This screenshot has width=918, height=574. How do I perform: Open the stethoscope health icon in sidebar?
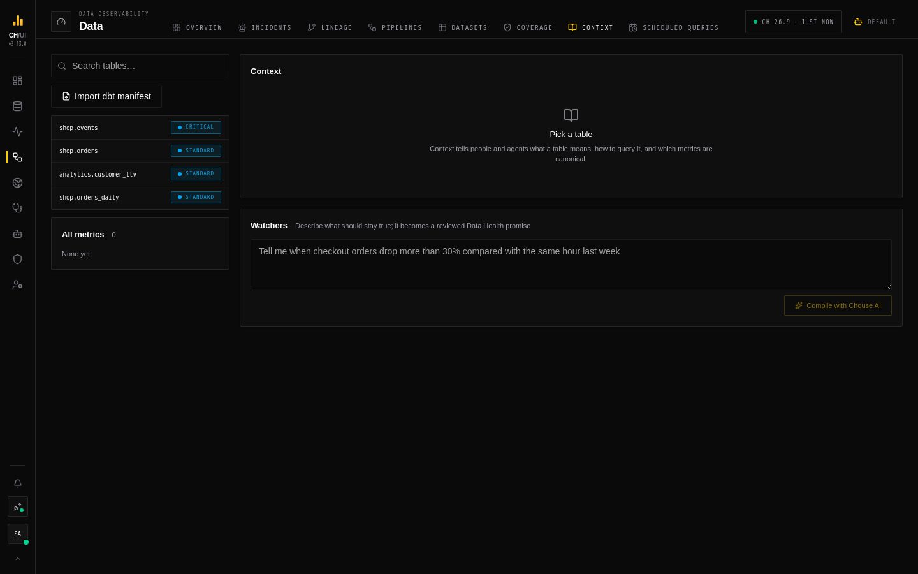(x=17, y=208)
